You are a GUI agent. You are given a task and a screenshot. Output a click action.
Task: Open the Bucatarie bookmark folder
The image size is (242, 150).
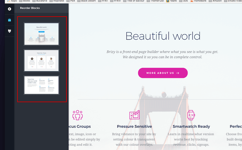[40, 1]
